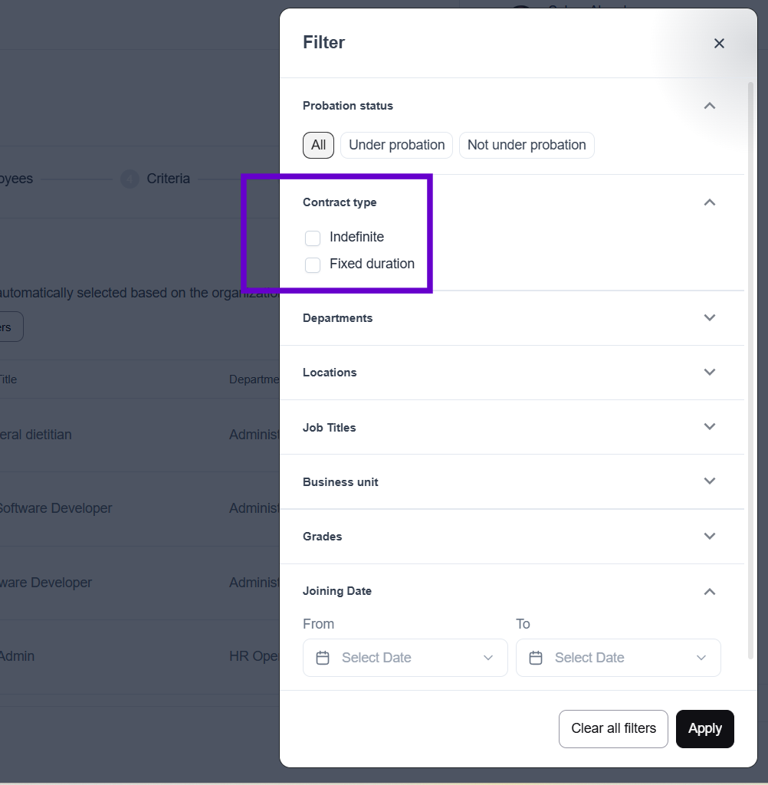
Task: Open the To Select Date dropdown
Action: 619,658
